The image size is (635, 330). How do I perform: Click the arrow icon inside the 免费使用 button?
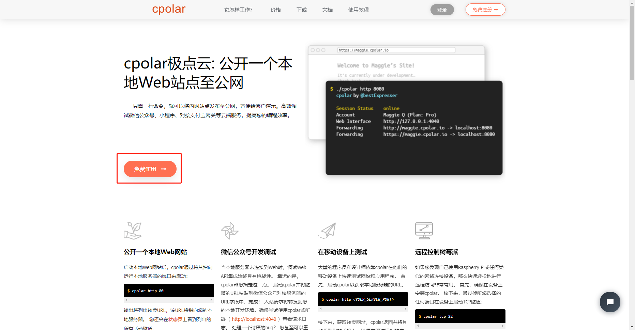(164, 169)
